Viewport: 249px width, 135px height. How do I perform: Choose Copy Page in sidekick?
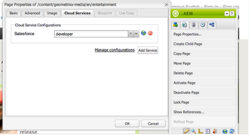click(203, 54)
